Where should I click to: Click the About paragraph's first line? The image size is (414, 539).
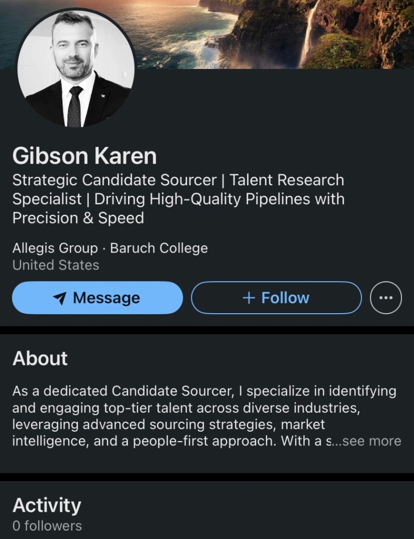tap(204, 391)
